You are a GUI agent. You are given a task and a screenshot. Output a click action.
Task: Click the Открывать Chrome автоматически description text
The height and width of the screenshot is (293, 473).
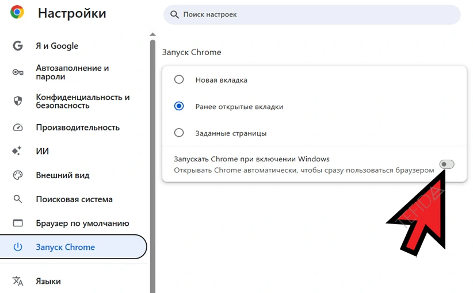pos(304,171)
